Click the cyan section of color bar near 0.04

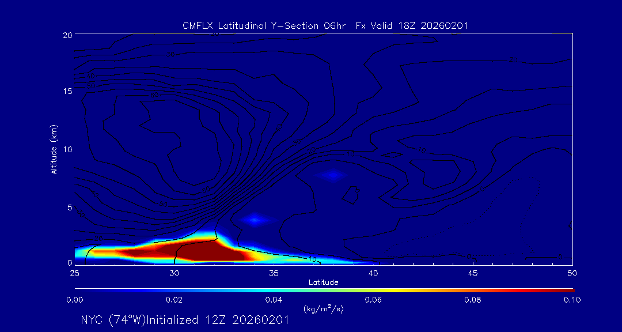click(x=274, y=290)
